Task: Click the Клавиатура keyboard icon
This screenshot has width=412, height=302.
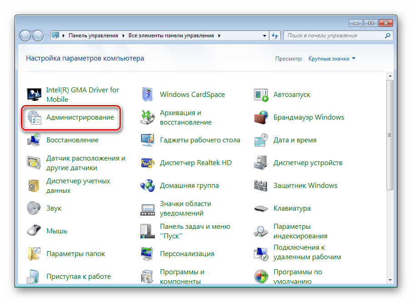Action: [x=261, y=208]
